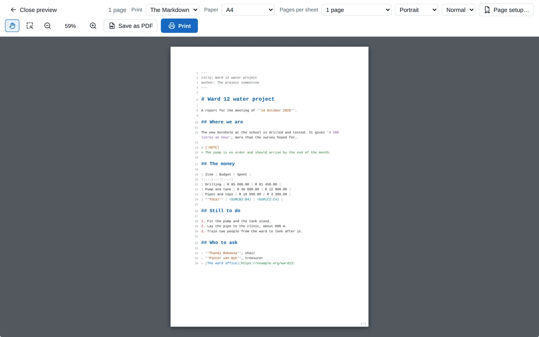The width and height of the screenshot is (539, 337).
Task: Click 'Fit the pump and the tank stand.'
Action: pos(239,221)
